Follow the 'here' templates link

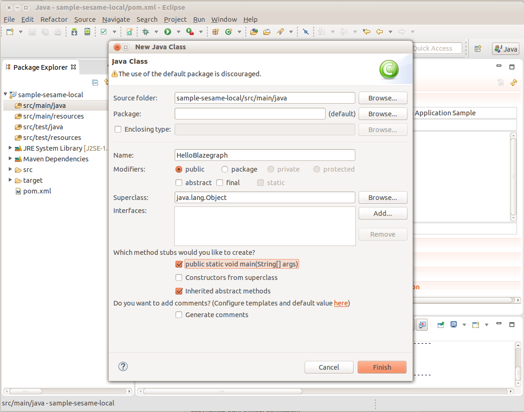coord(341,303)
